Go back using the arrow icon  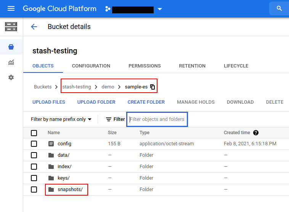point(34,27)
